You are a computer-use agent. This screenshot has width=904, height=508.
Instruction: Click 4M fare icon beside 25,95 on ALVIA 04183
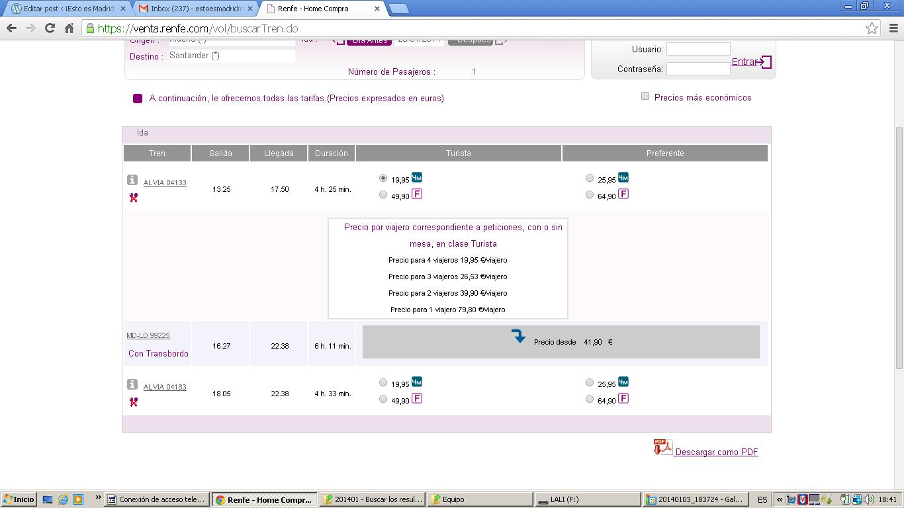[x=623, y=382]
